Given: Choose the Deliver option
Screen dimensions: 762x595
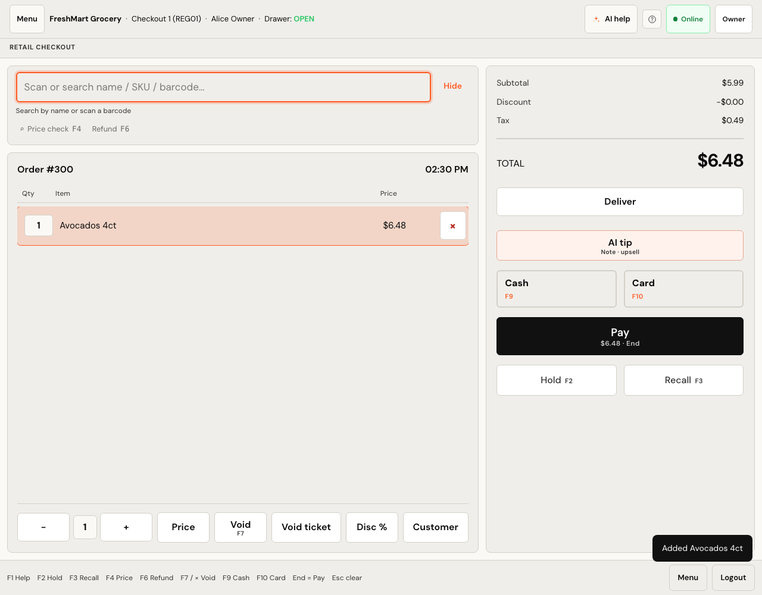Looking at the screenshot, I should tap(620, 202).
